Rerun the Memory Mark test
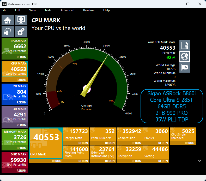The image size is (206, 181). 21,148
